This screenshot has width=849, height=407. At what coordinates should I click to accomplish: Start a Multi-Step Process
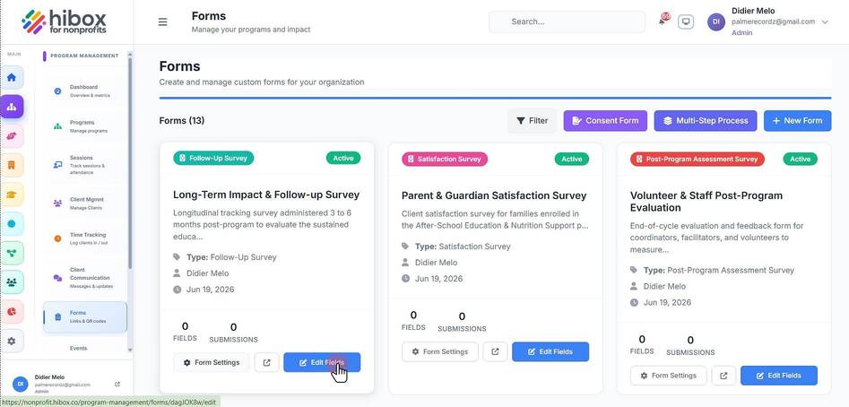coord(706,121)
